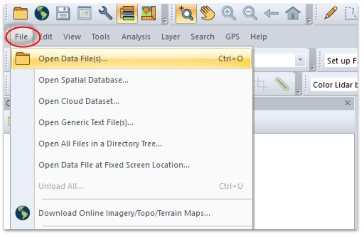Image resolution: width=364 pixels, height=237 pixels.
Task: Click Download Online Imagery/Topo/Terrain Maps...
Action: [124, 213]
